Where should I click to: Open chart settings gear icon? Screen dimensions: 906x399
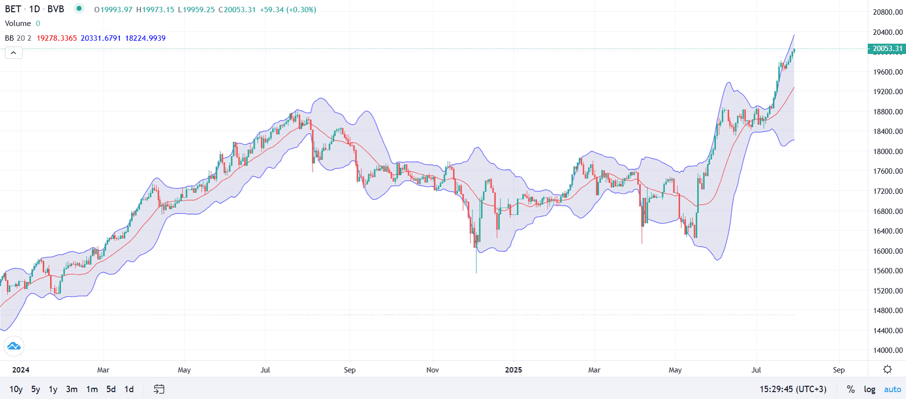click(887, 370)
